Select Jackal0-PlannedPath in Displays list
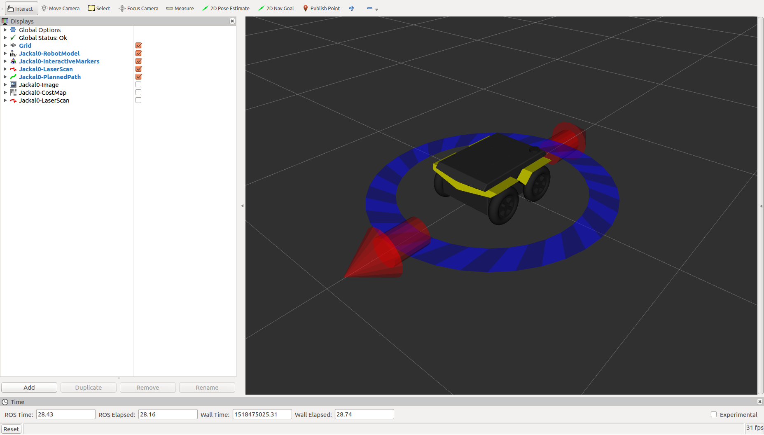This screenshot has height=435, width=764. point(50,77)
